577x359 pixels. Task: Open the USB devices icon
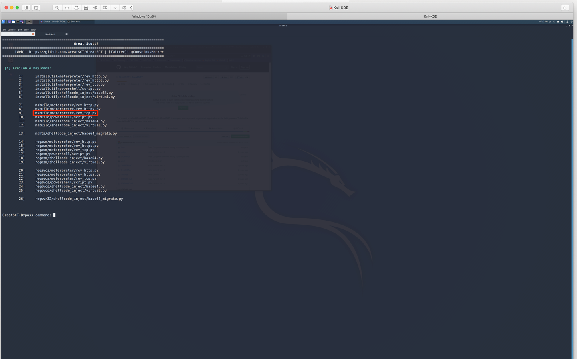point(115,8)
